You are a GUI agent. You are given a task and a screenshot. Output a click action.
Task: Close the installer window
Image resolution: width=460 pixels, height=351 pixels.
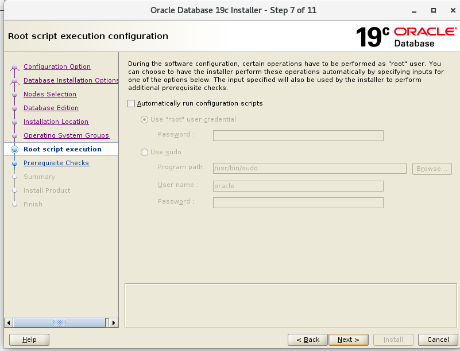(x=453, y=10)
